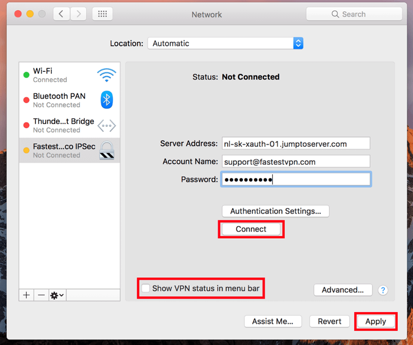413x345 pixels.
Task: Click Assist Me button
Action: (273, 321)
